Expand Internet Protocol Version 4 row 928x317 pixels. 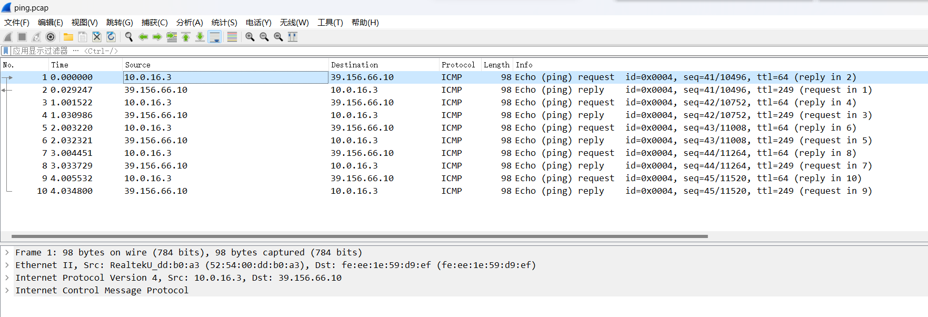pos(7,278)
